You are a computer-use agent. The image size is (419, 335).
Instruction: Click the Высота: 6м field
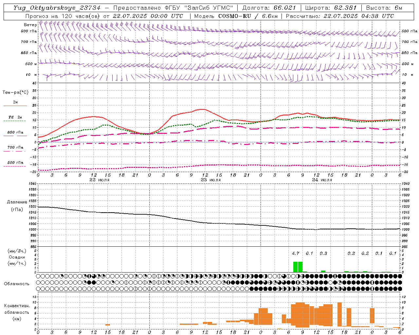384,8
